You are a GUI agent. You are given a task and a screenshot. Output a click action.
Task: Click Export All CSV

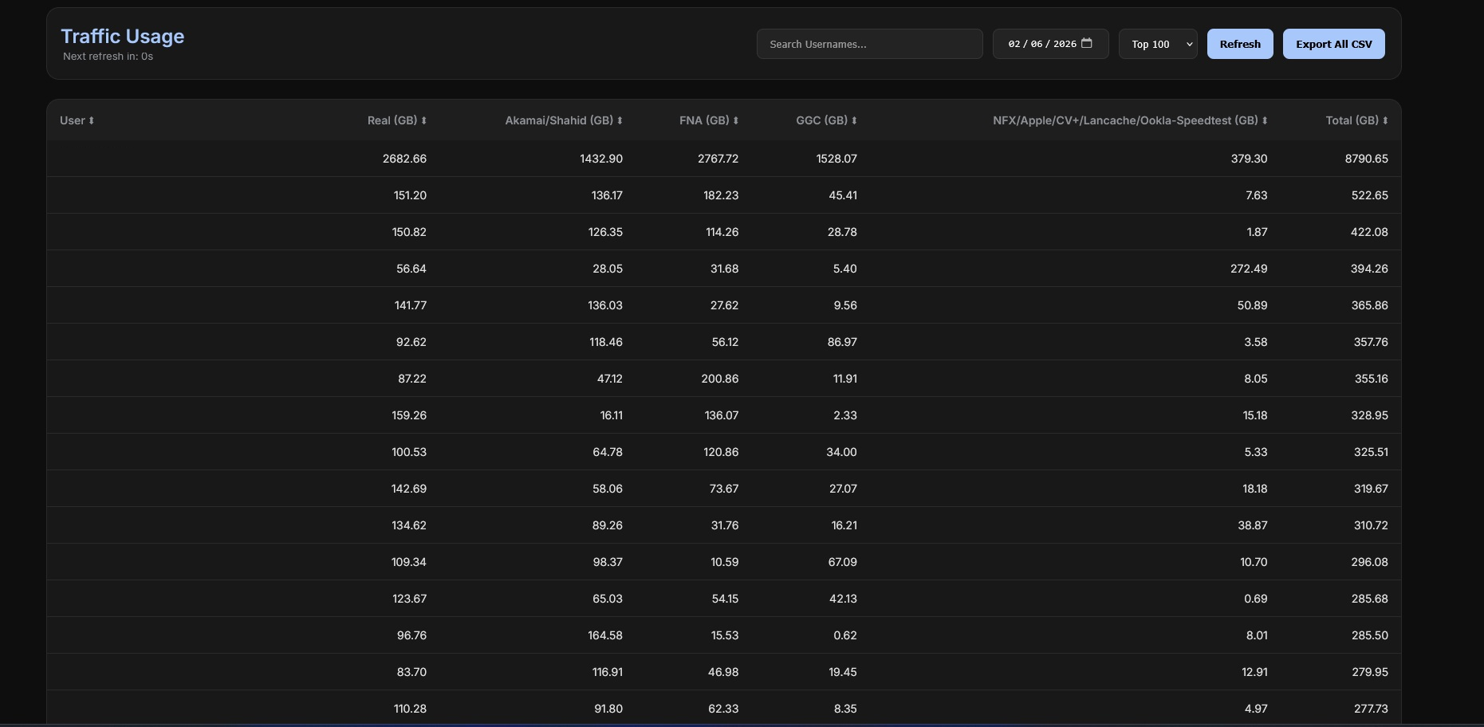(x=1332, y=44)
